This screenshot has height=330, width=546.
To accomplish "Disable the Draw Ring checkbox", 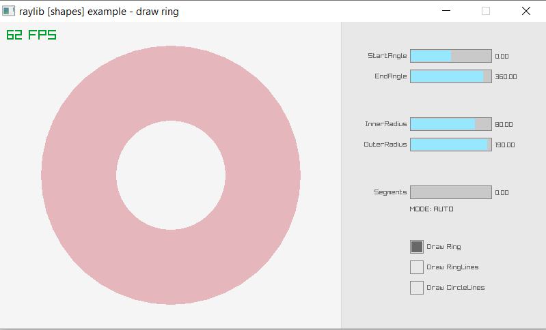I will (417, 247).
